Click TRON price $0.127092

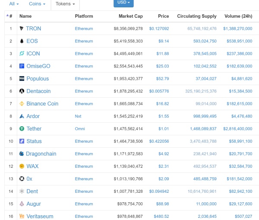point(159,29)
